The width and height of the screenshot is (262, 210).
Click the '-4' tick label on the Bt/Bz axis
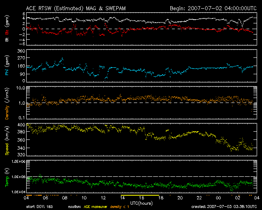tap(22, 40)
